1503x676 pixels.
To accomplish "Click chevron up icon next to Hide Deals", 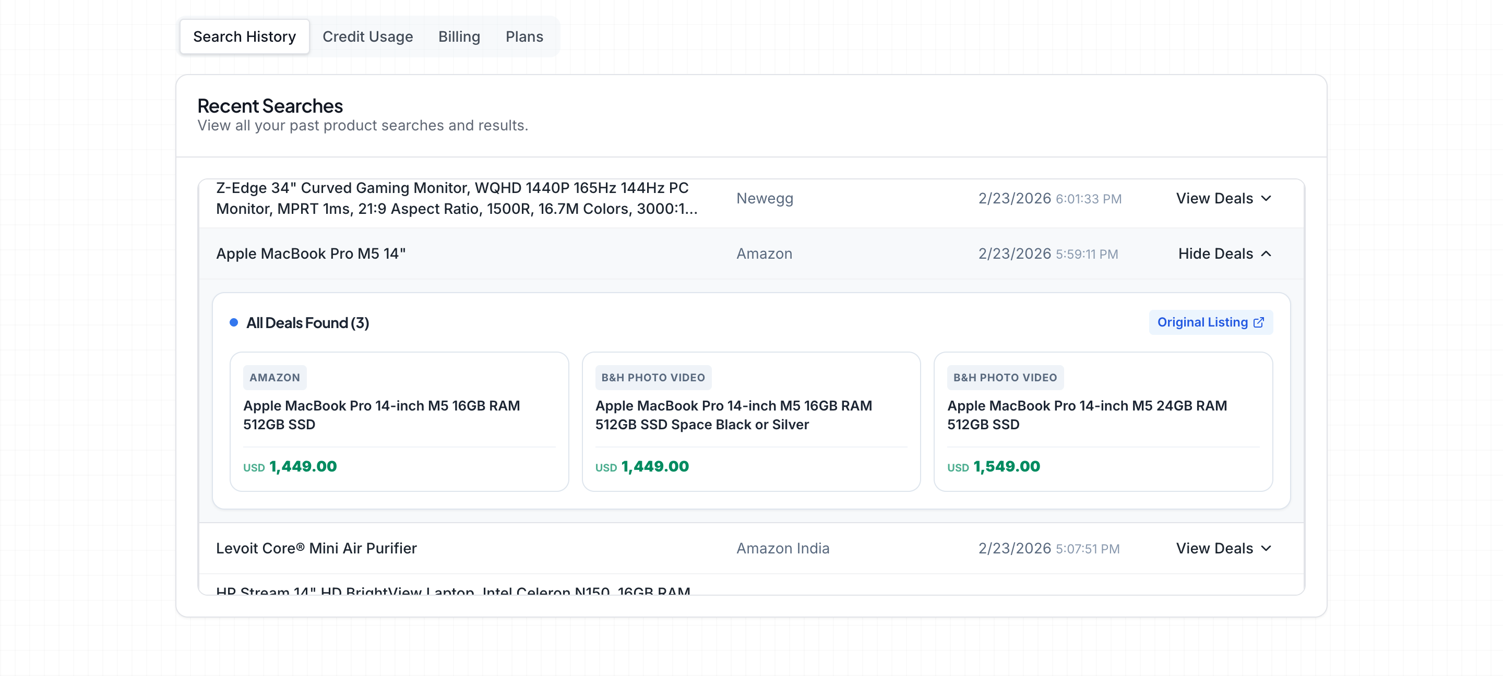I will [1266, 253].
